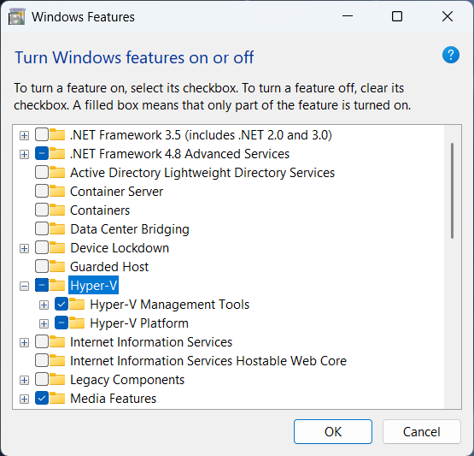Select Internet Information Services Hostable Web Core
This screenshot has height=456, width=474.
(x=208, y=361)
